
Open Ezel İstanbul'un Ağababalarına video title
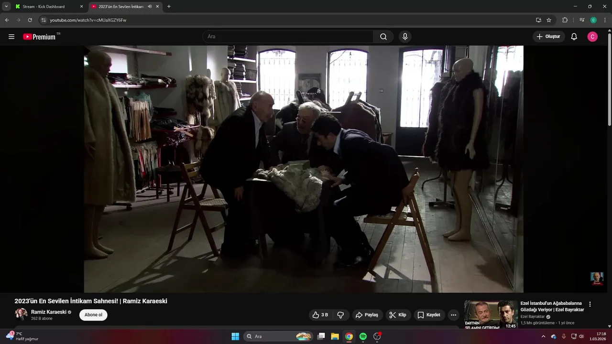click(552, 306)
